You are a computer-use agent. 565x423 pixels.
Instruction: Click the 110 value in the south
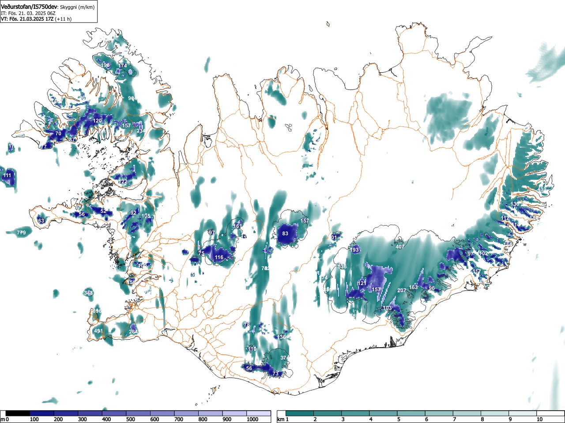pos(252,349)
